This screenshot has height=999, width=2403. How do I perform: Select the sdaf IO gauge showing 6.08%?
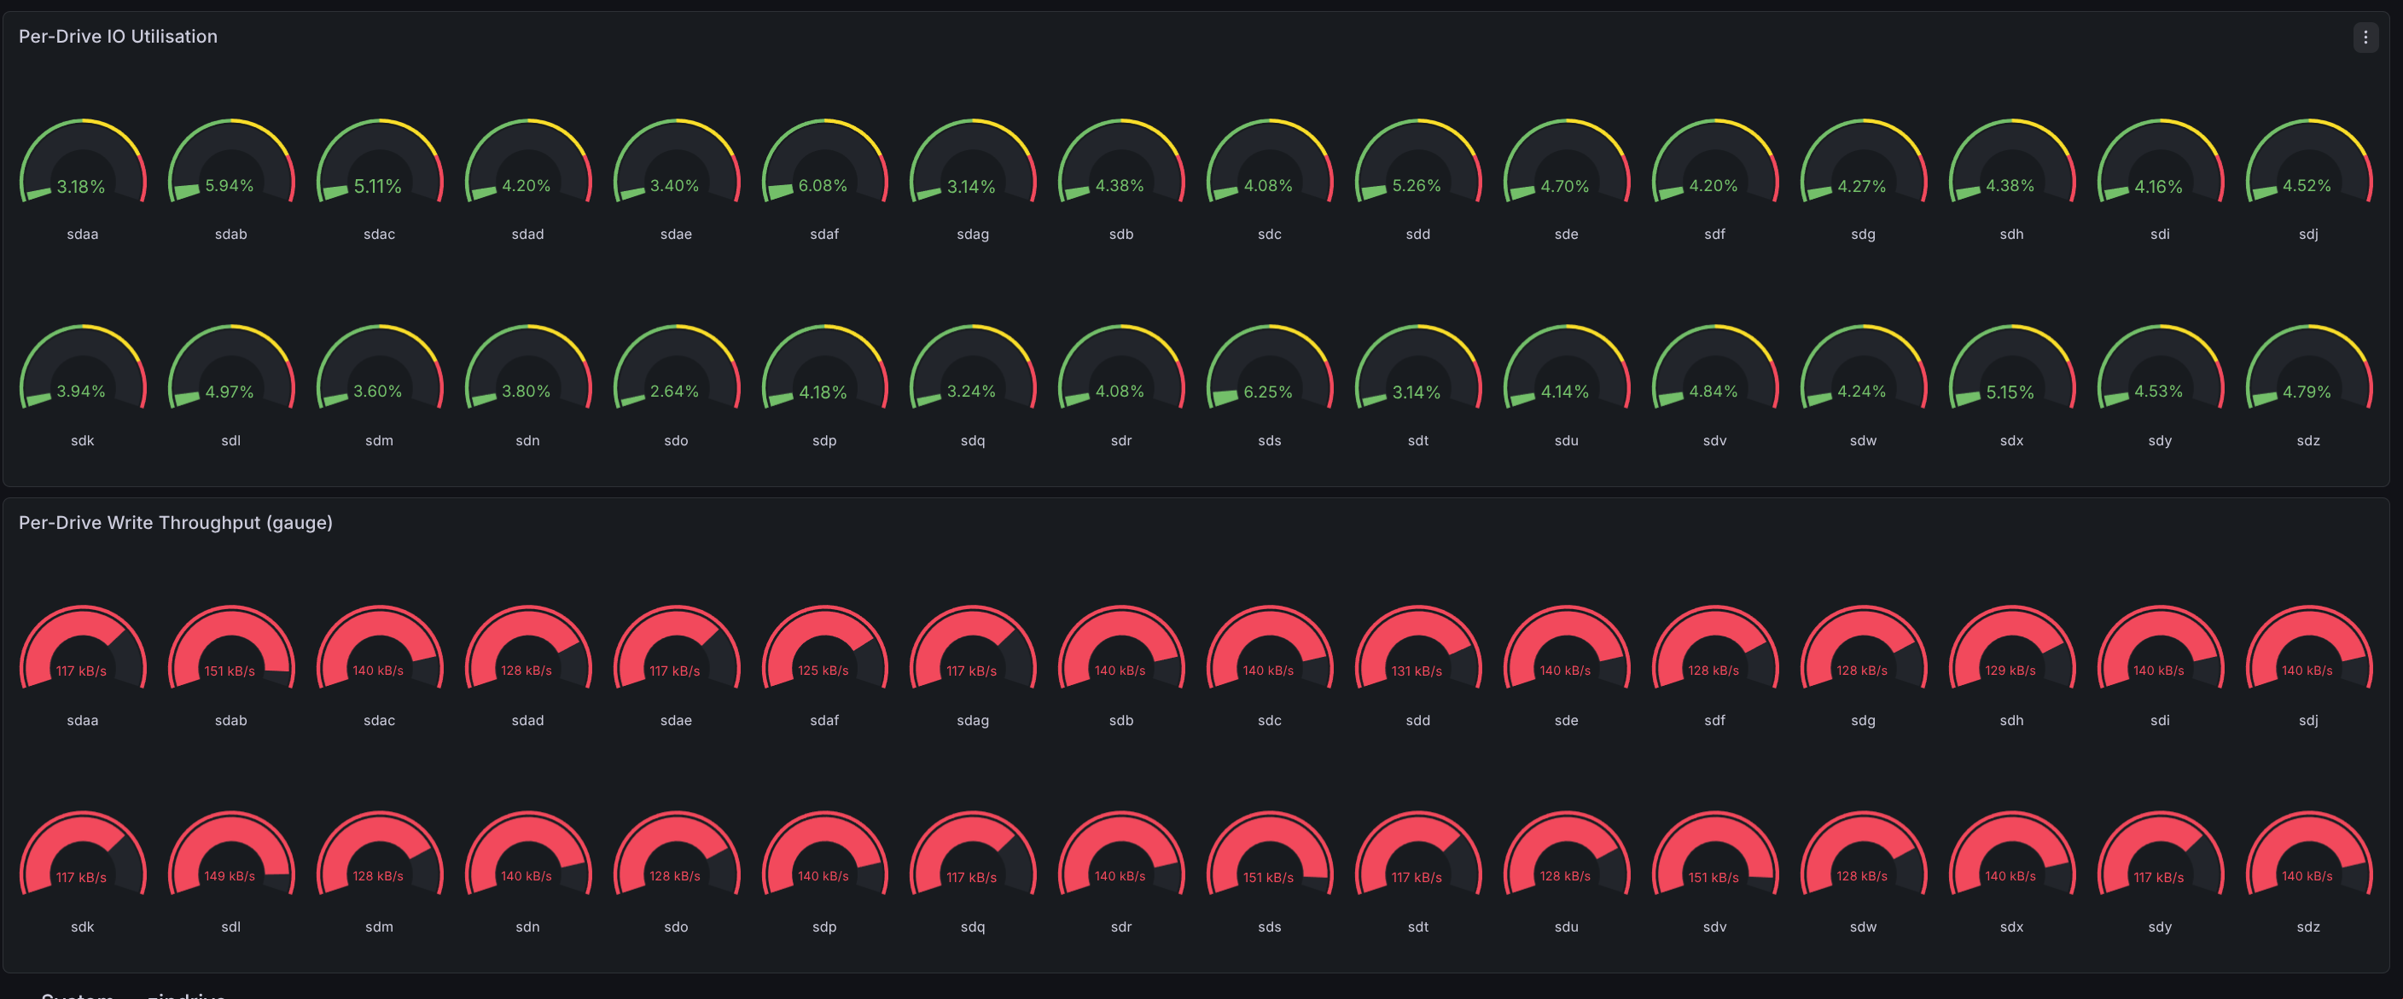[x=824, y=161]
